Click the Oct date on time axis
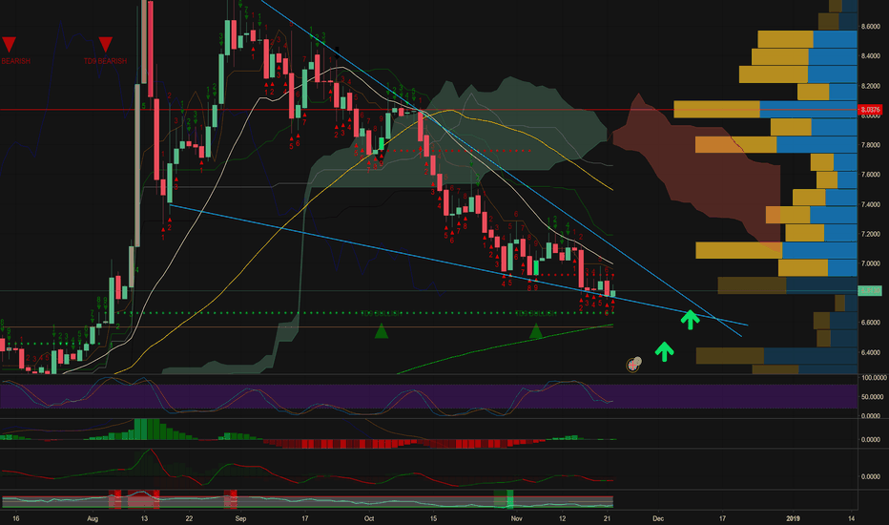 [x=369, y=518]
